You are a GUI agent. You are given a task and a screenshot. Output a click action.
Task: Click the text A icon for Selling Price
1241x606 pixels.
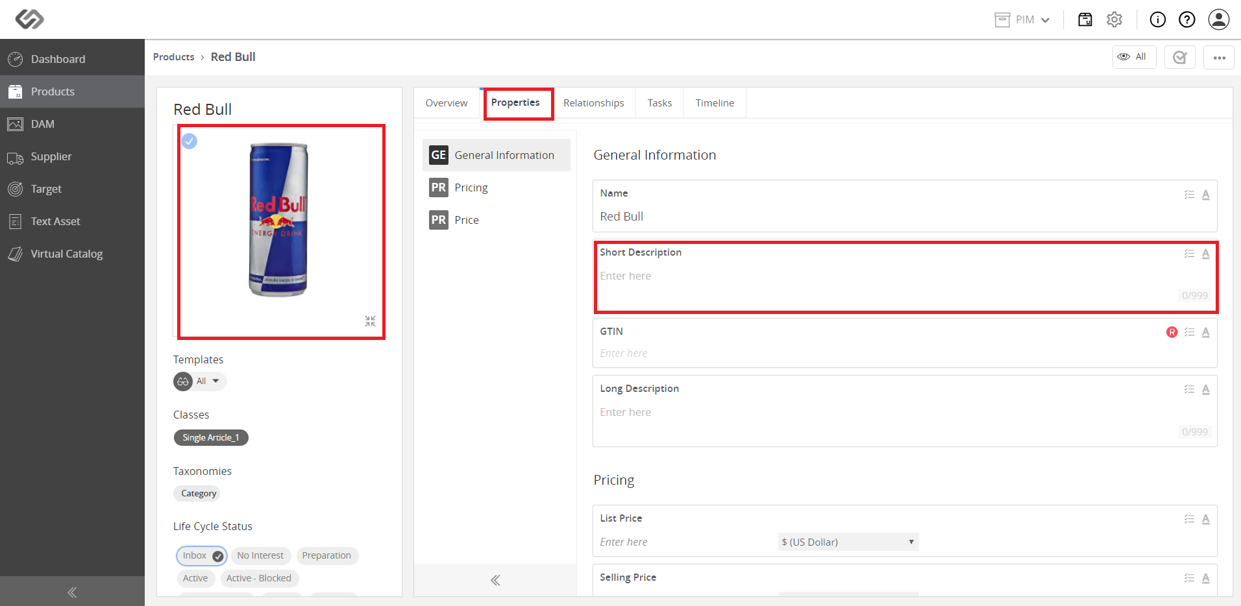click(1206, 578)
